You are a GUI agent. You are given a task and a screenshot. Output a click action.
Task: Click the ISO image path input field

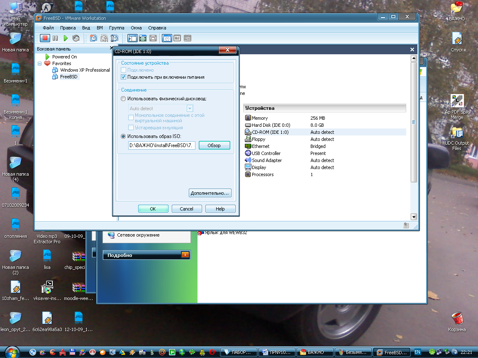pyautogui.click(x=161, y=145)
